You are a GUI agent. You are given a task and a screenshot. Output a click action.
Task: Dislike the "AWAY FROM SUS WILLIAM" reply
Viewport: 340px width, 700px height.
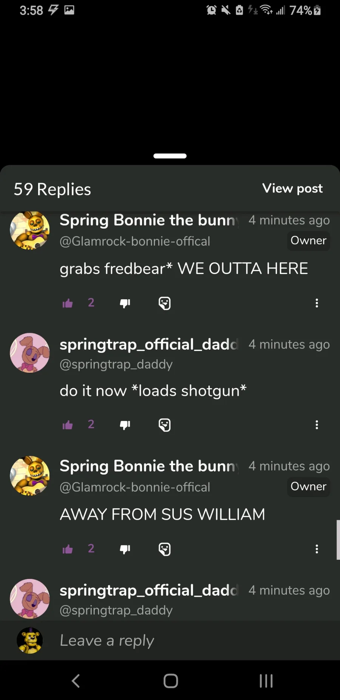pos(125,549)
